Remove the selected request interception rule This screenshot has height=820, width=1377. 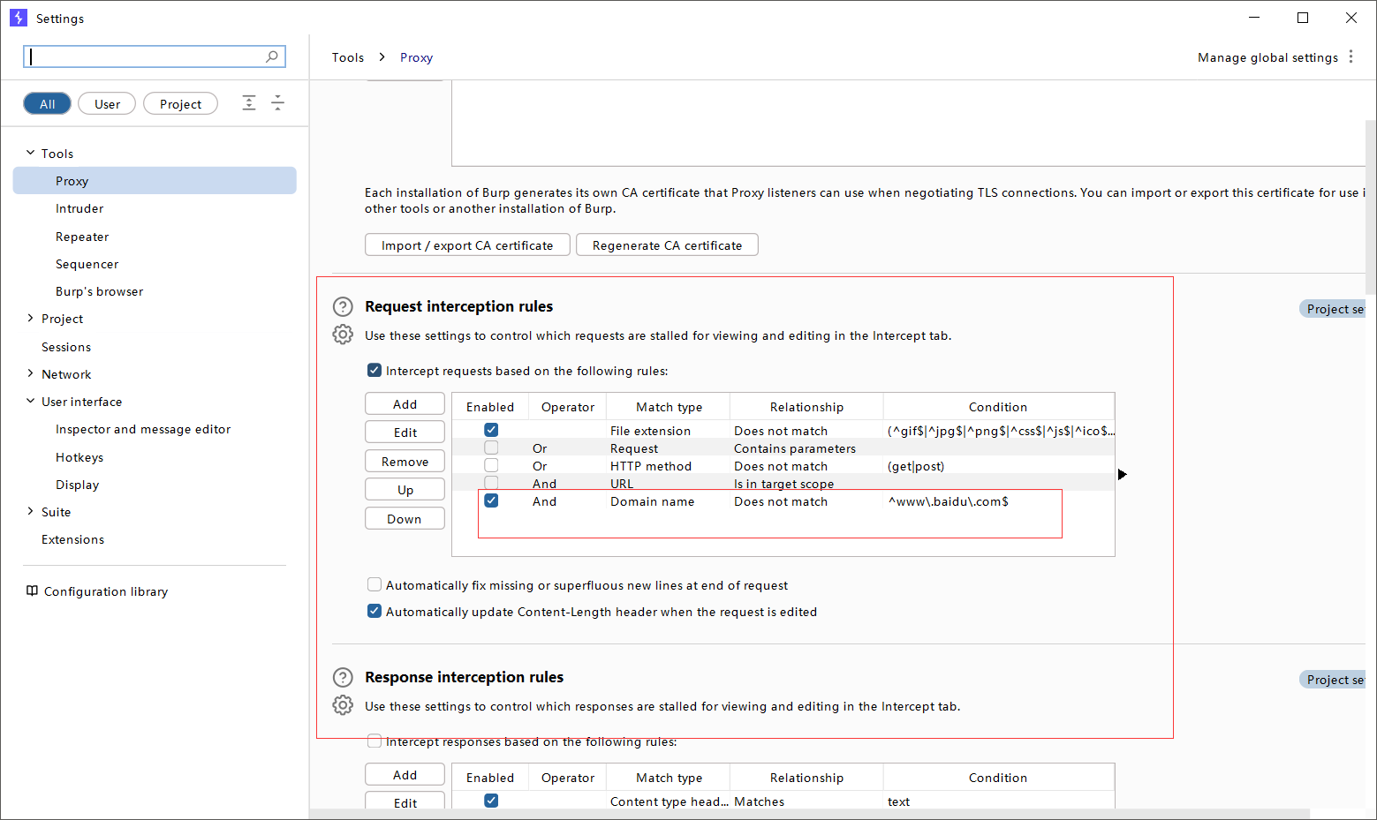(405, 461)
